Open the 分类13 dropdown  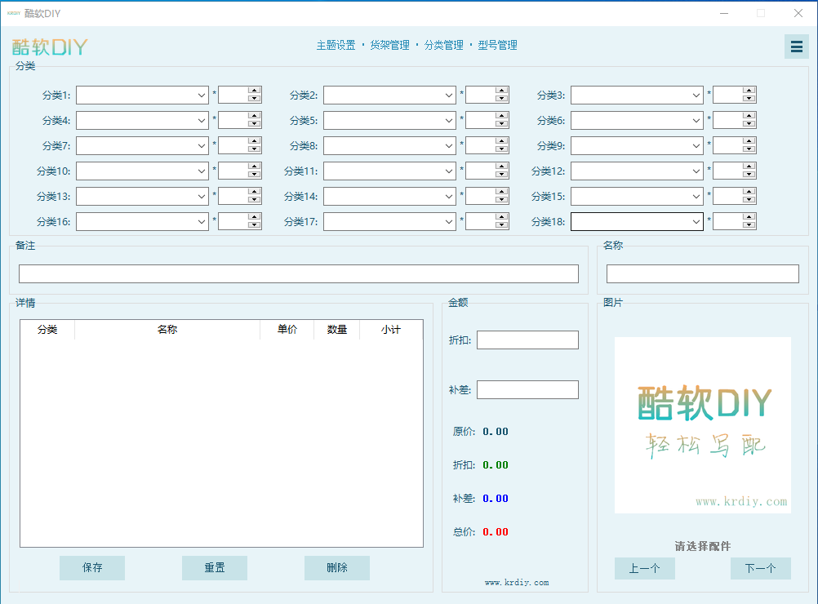(202, 196)
